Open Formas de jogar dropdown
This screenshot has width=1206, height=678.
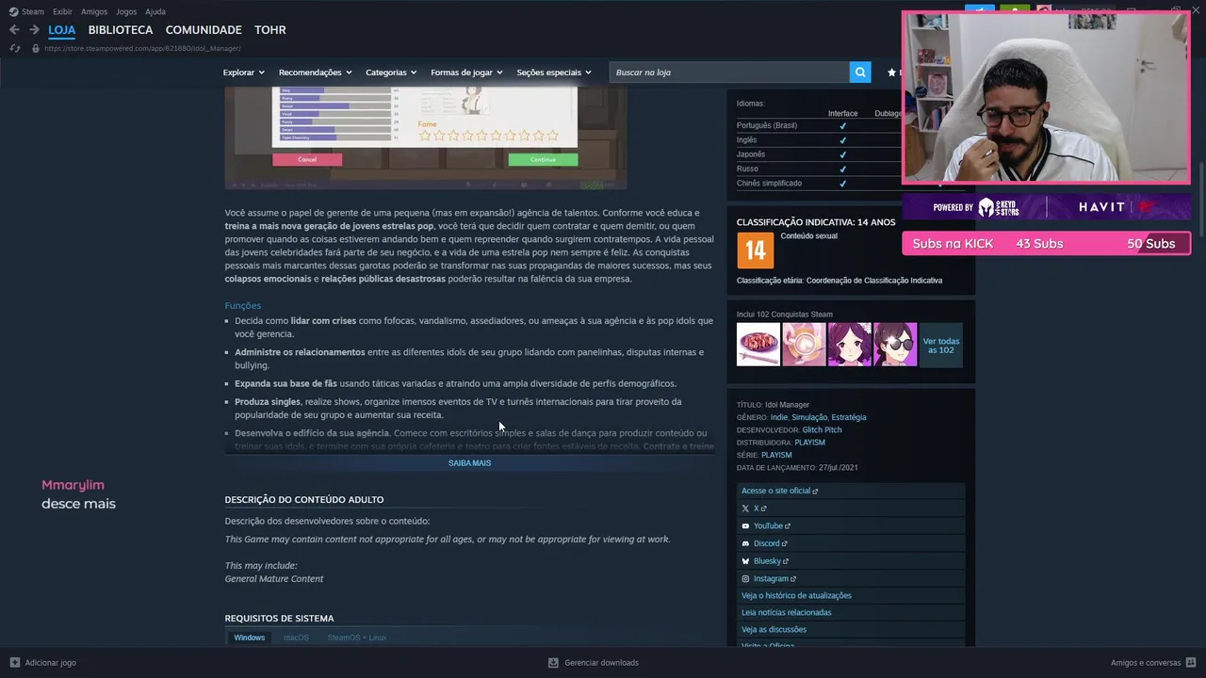click(x=466, y=73)
